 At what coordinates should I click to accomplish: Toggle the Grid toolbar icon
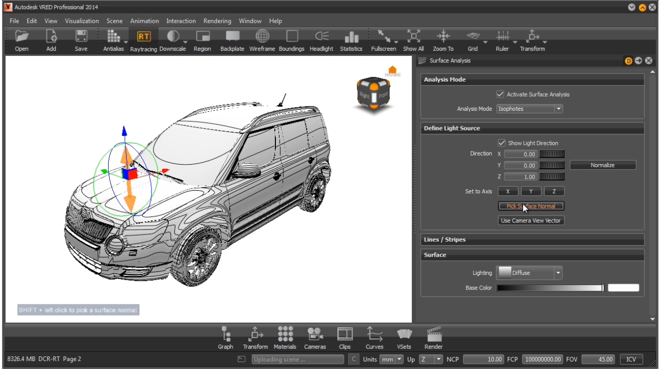click(472, 36)
